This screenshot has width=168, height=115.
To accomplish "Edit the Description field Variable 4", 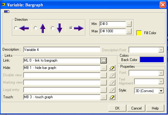I will [x=62, y=50].
